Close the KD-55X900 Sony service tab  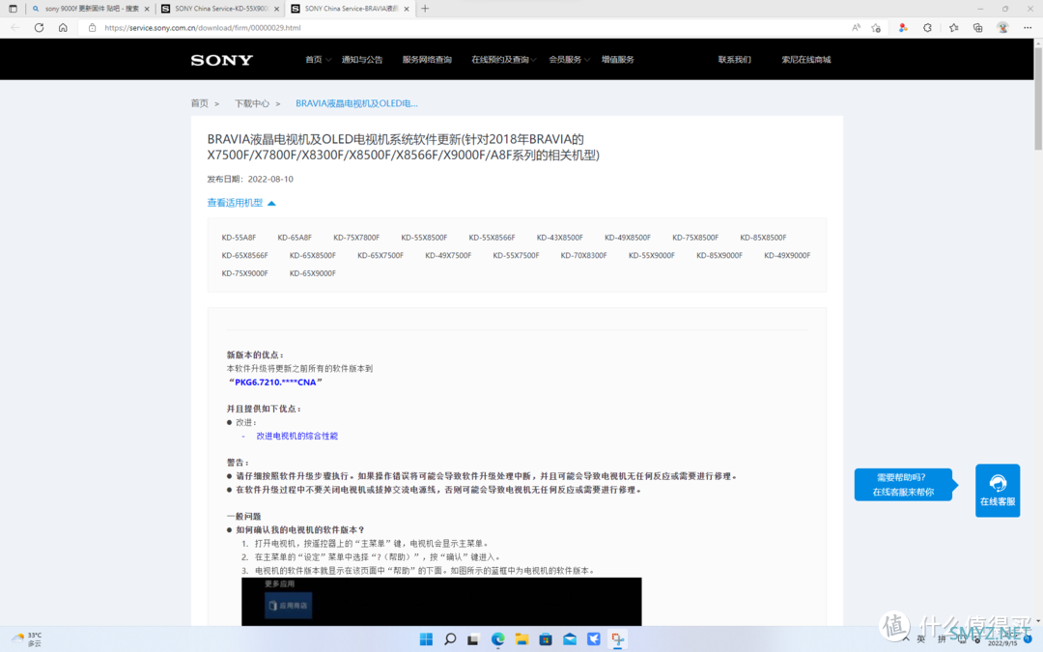click(277, 9)
